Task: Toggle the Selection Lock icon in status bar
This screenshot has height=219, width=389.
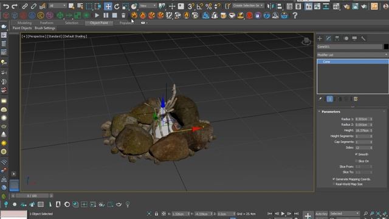Action: (x=156, y=214)
